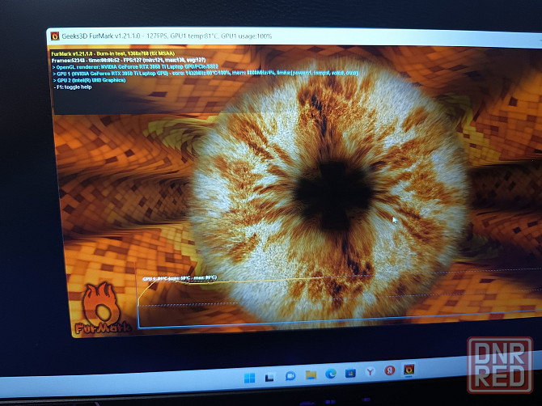This screenshot has width=542, height=406.
Task: Open Task View from the taskbar
Action: click(x=269, y=377)
